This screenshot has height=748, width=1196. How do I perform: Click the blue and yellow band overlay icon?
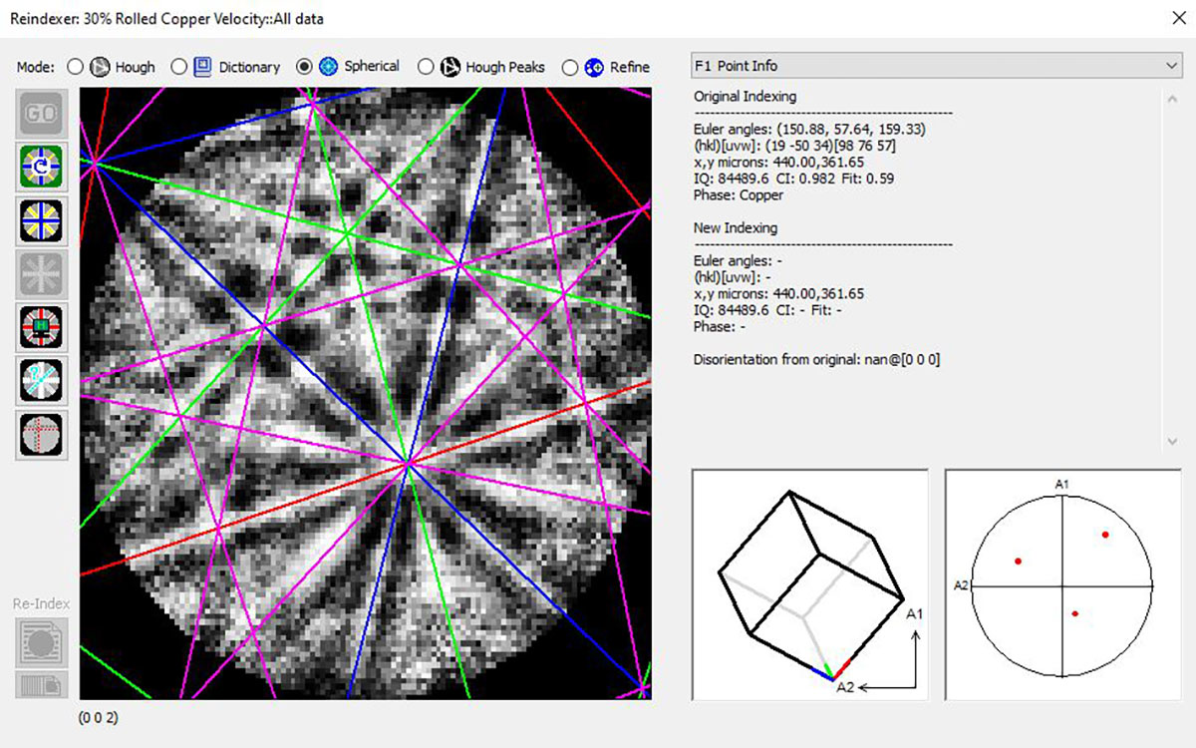(42, 220)
